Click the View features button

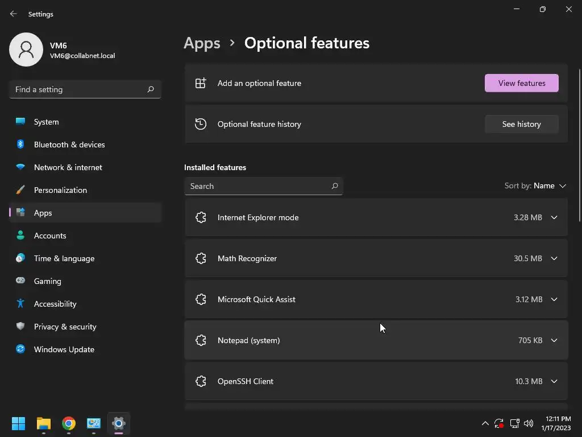click(x=521, y=83)
